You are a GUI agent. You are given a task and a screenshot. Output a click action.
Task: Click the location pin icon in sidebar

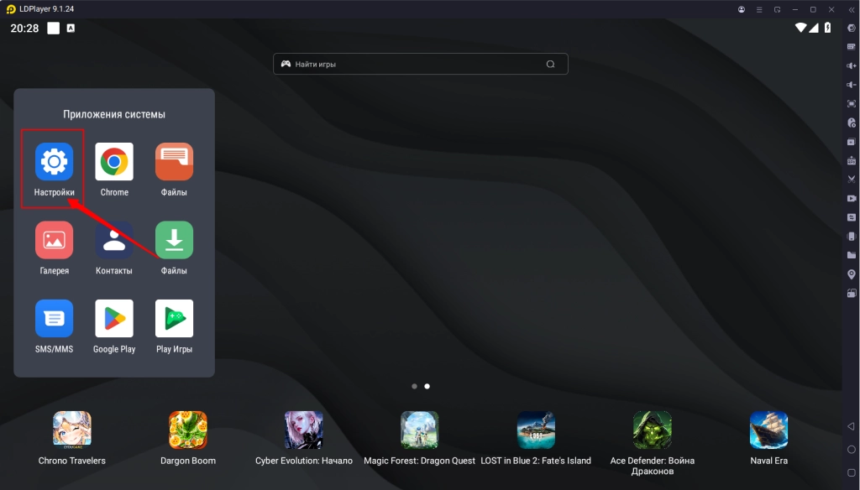[x=851, y=274]
